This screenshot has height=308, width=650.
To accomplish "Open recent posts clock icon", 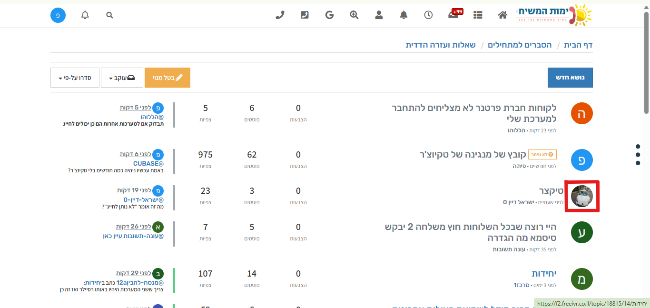I will tap(428, 15).
